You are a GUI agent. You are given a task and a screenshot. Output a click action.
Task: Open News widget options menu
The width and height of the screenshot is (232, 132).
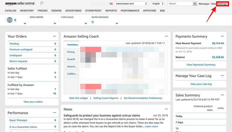coord(167,109)
